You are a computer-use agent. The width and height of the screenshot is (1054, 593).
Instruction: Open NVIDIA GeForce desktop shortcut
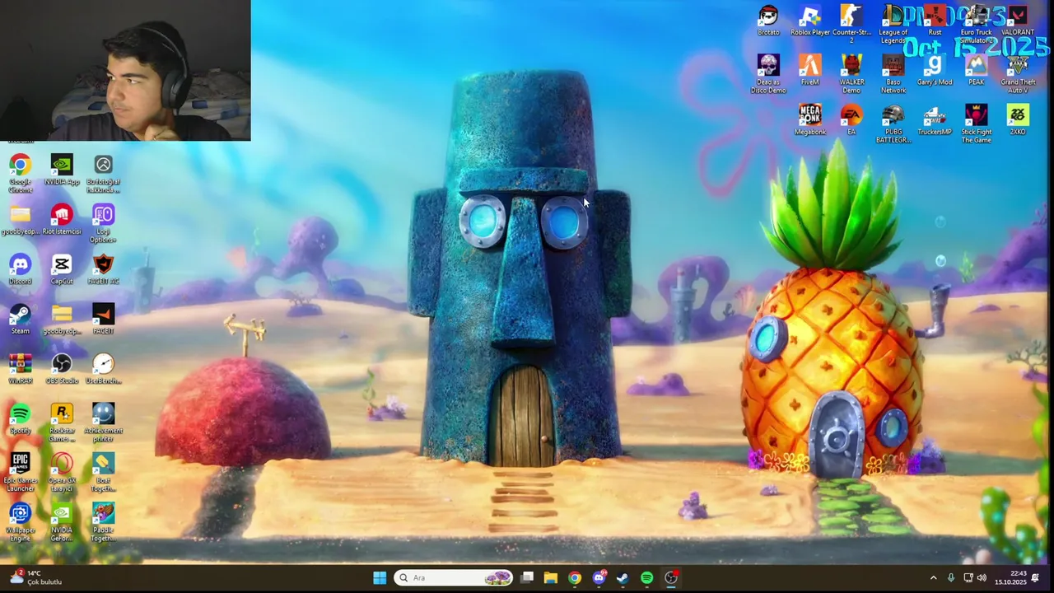62,521
